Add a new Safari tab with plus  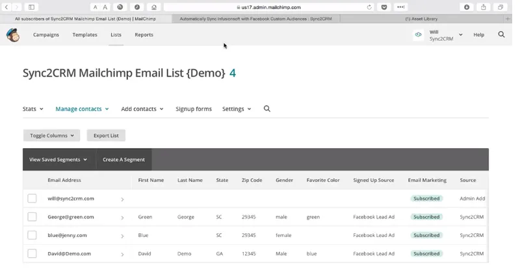tap(508, 19)
